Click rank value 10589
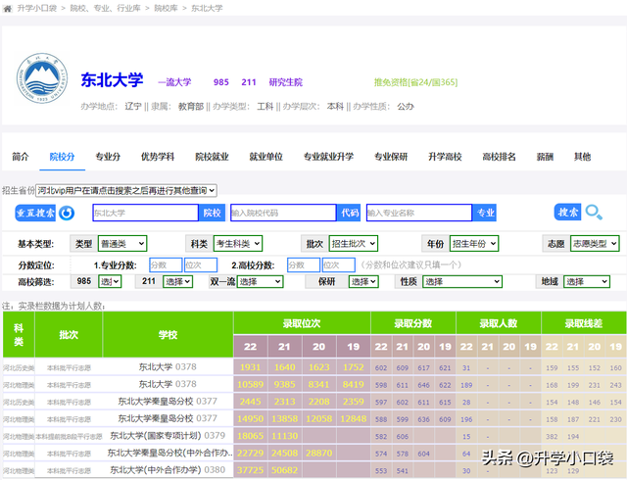 251,385
